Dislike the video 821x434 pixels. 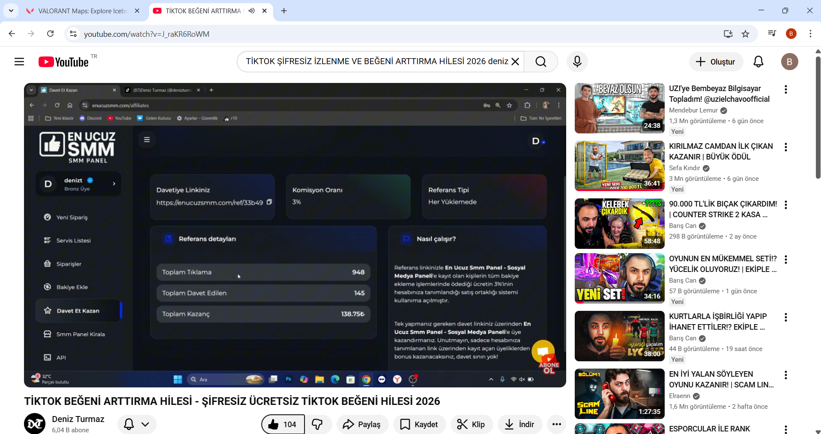pos(318,424)
